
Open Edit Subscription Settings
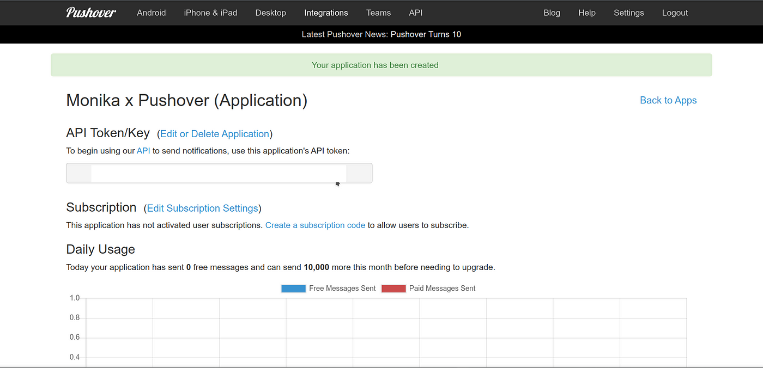tap(203, 208)
